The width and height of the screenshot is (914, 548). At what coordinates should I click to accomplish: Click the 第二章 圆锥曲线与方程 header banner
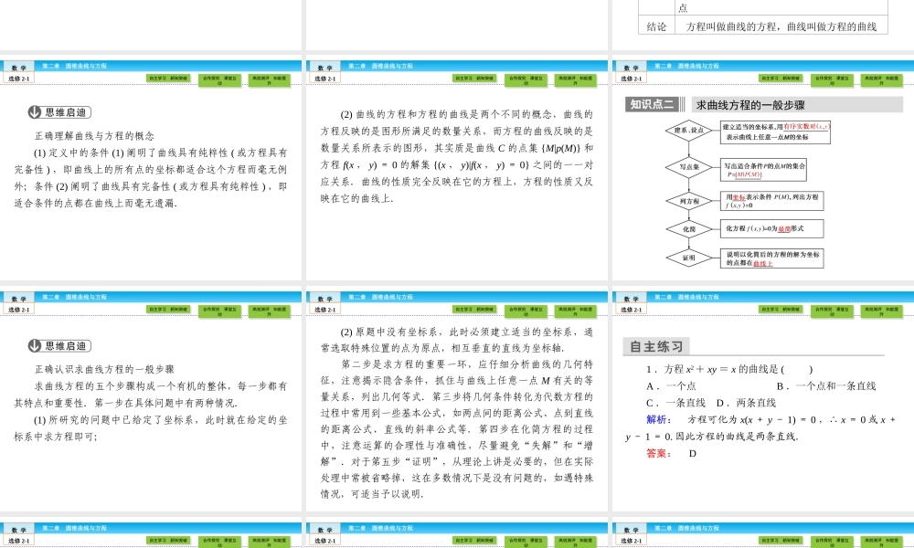(686, 65)
